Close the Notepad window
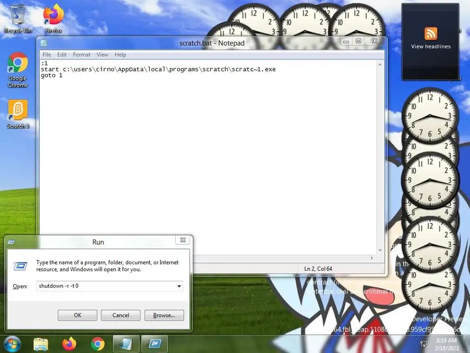 pos(375,41)
